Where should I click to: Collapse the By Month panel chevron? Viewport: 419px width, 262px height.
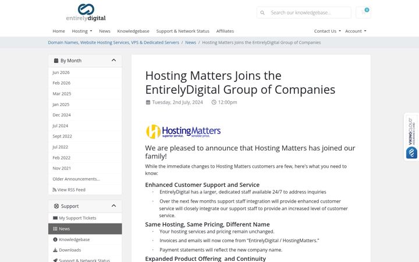pos(113,60)
